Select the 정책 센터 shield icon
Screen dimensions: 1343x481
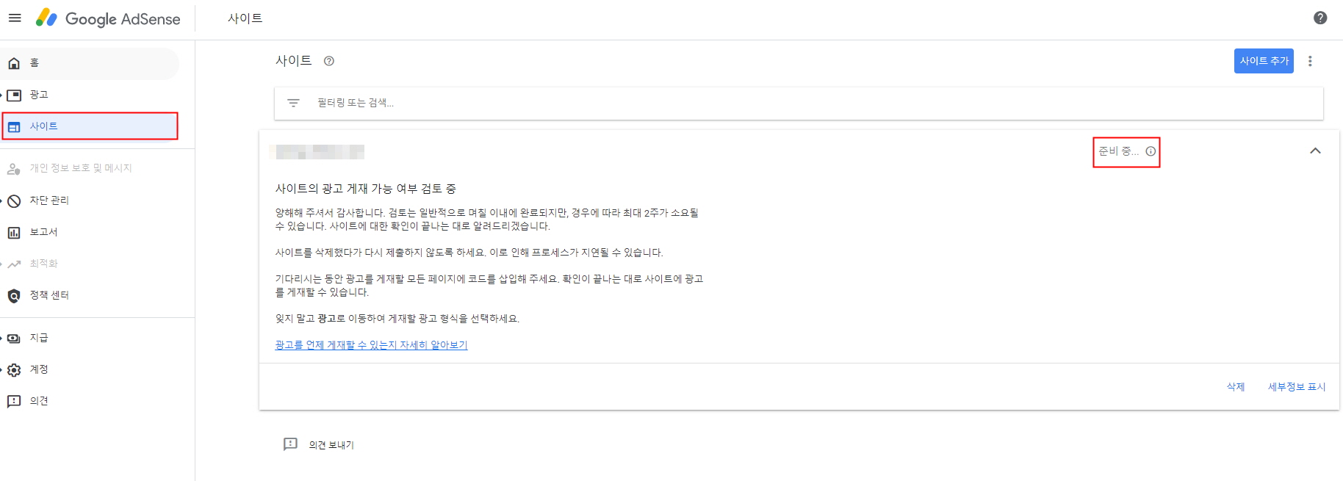[x=13, y=294]
